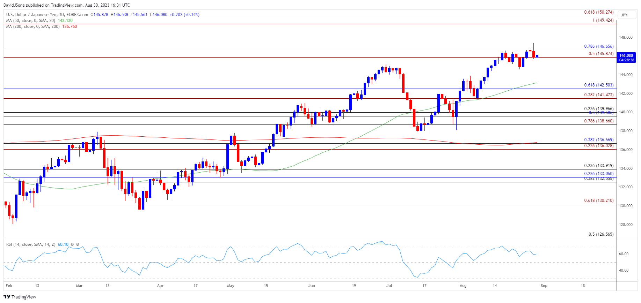Viewport: 641px width, 303px height.
Task: Click the 50-day MA value 143.130
Action: click(x=65, y=21)
